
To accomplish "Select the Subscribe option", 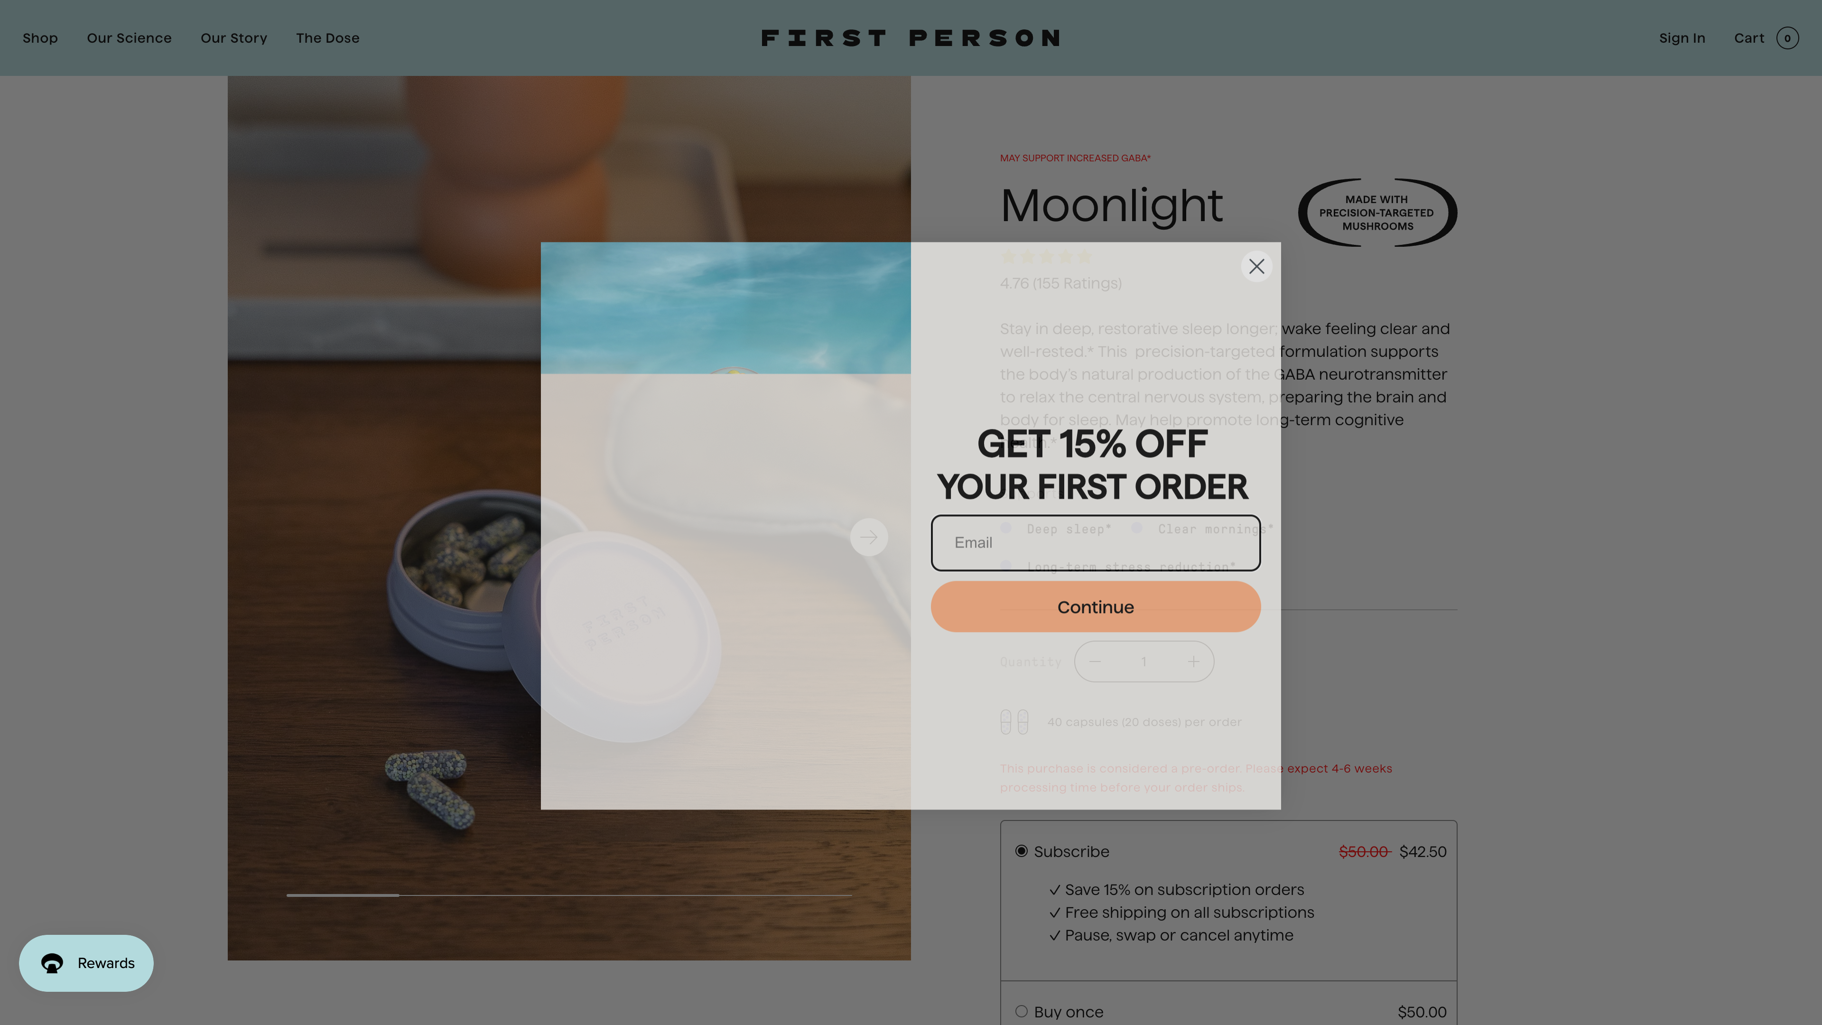I will click(x=1022, y=852).
